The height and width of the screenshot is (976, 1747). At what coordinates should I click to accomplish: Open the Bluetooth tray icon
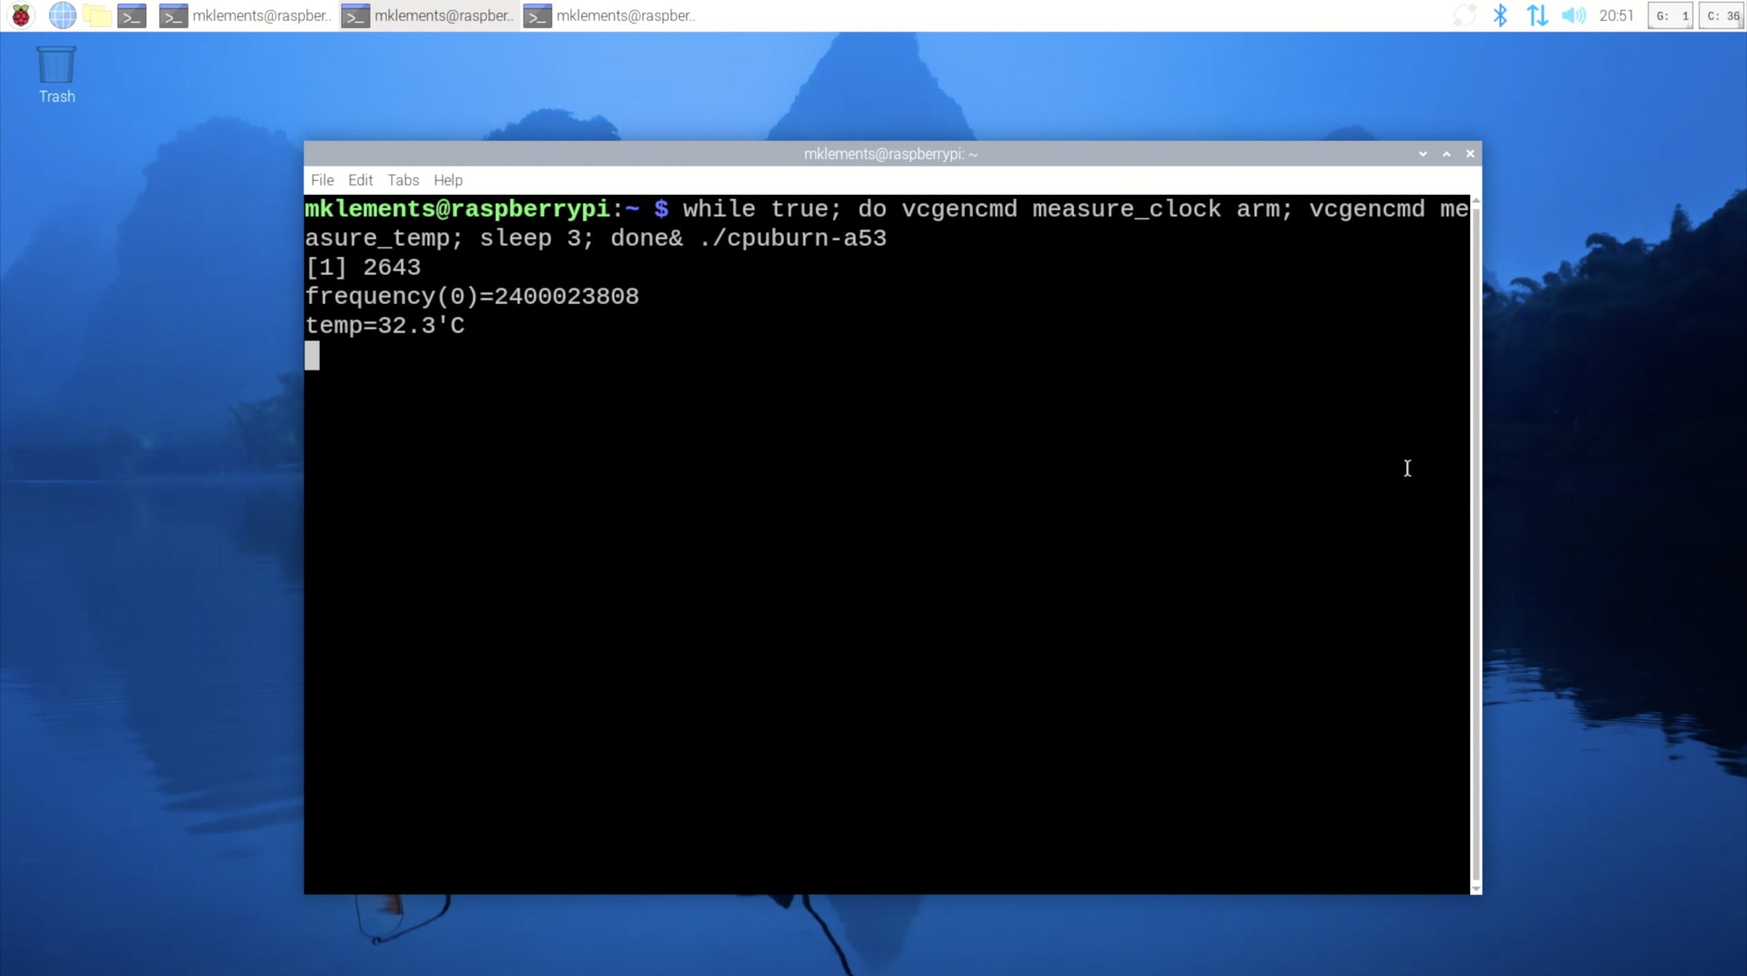pos(1500,15)
